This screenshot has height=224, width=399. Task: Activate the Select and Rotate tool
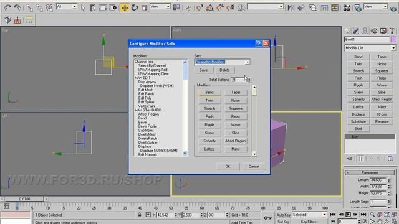click(x=135, y=7)
